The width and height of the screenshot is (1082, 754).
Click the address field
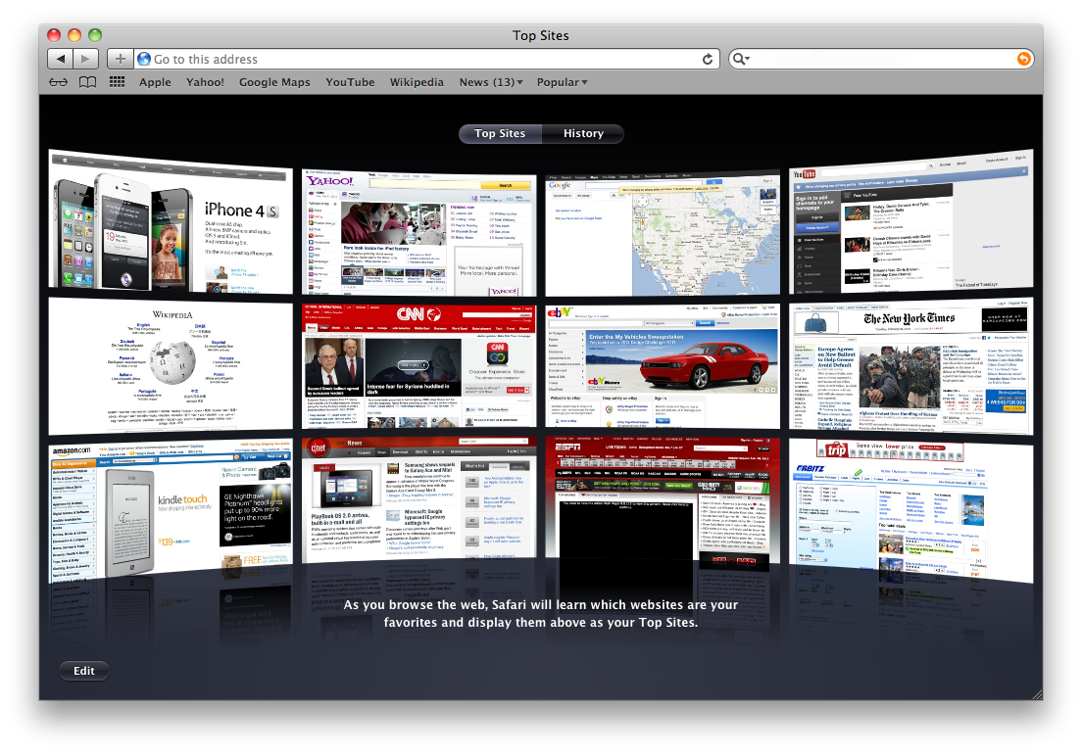pos(426,60)
